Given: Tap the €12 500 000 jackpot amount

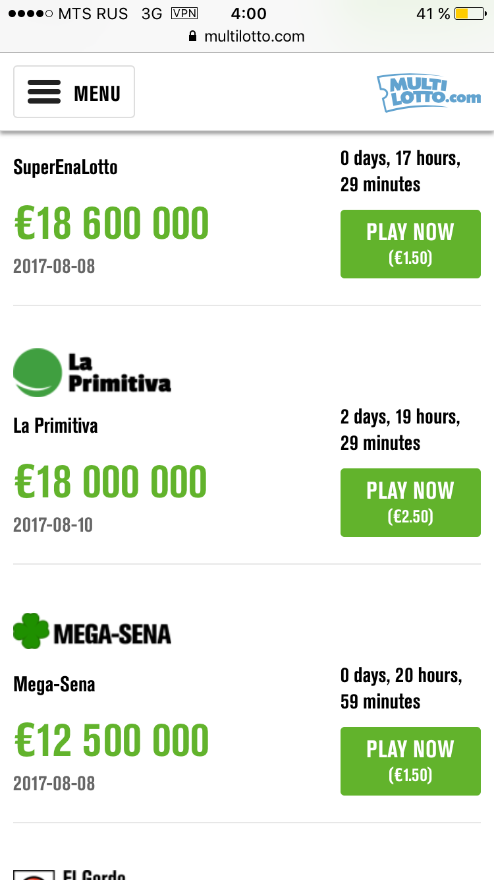Looking at the screenshot, I should (x=111, y=741).
